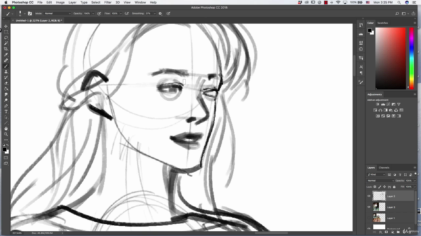Screen dimensions: 421x236
Task: Switch to the Swatches tab
Action: pyautogui.click(x=383, y=23)
